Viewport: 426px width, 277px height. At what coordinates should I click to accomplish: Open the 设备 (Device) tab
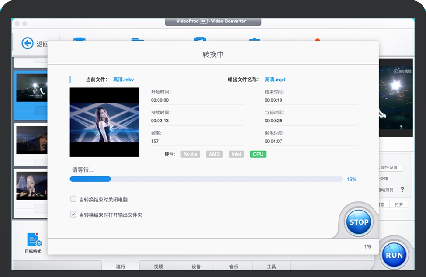(196, 267)
